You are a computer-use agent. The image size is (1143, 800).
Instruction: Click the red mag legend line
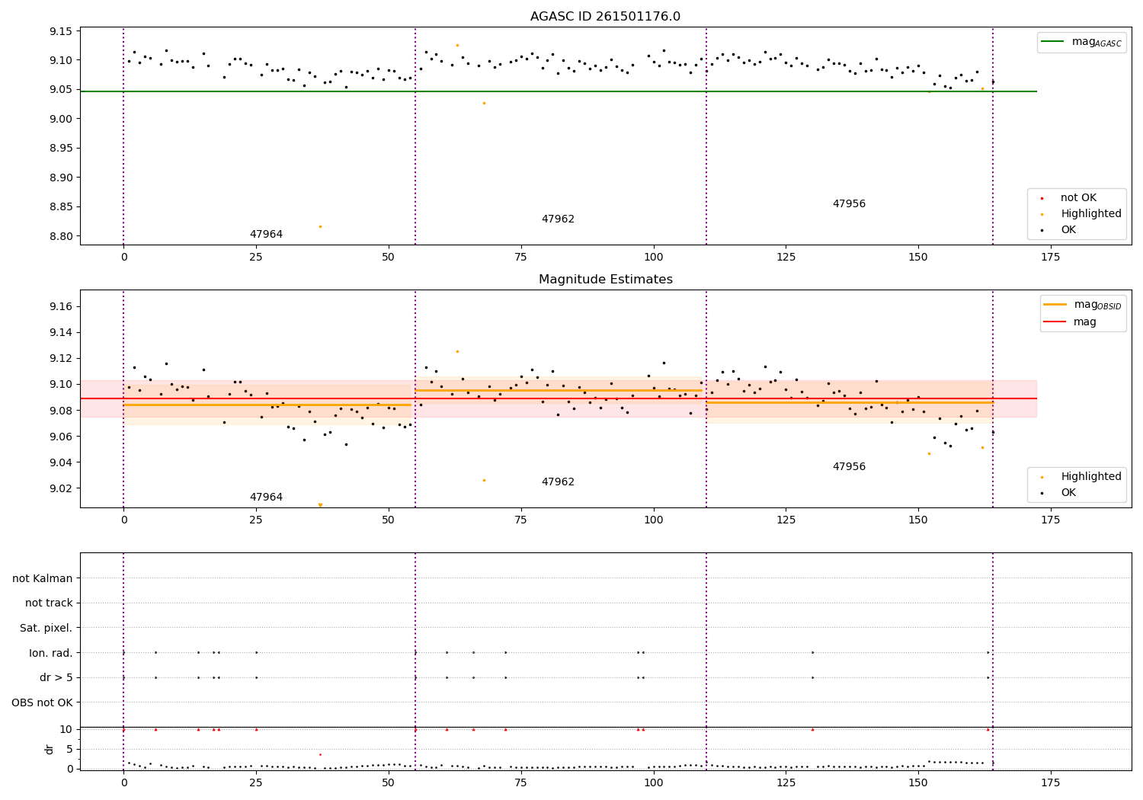[1054, 322]
